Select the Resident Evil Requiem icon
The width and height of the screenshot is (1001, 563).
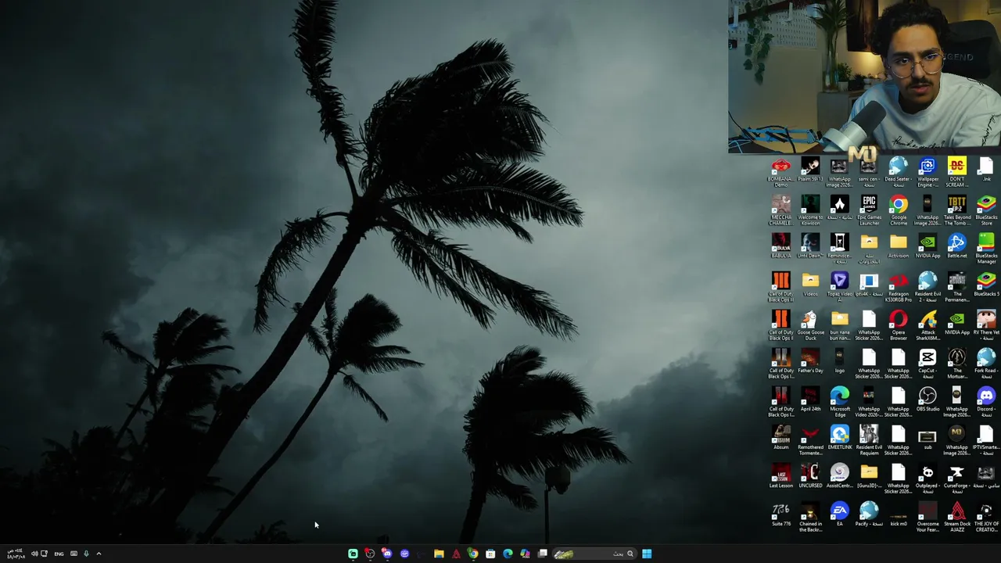pyautogui.click(x=869, y=440)
